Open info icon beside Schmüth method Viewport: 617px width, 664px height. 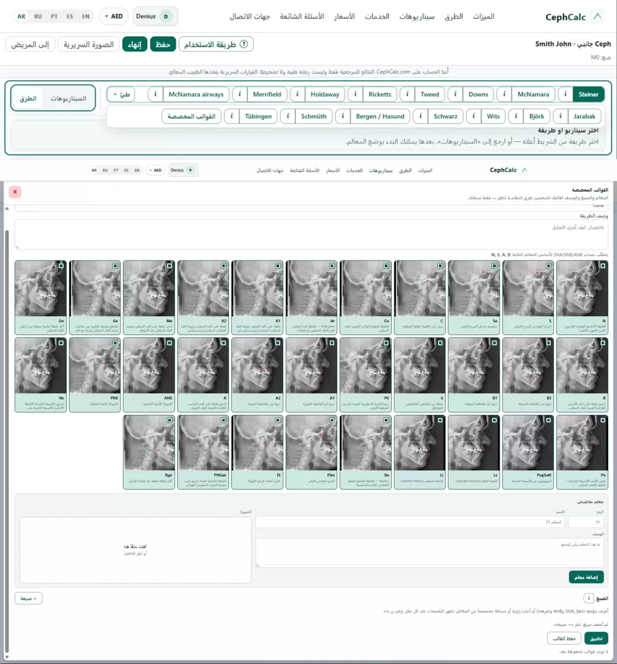288,116
